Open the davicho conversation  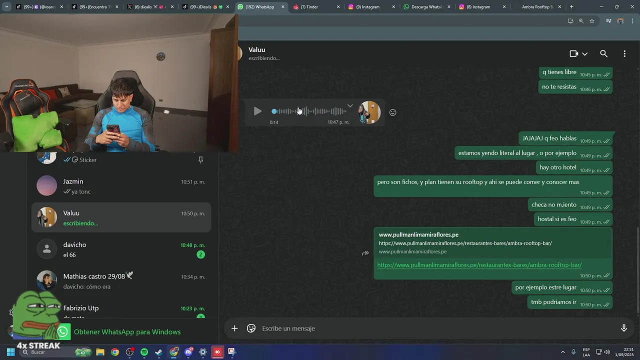pyautogui.click(x=121, y=249)
